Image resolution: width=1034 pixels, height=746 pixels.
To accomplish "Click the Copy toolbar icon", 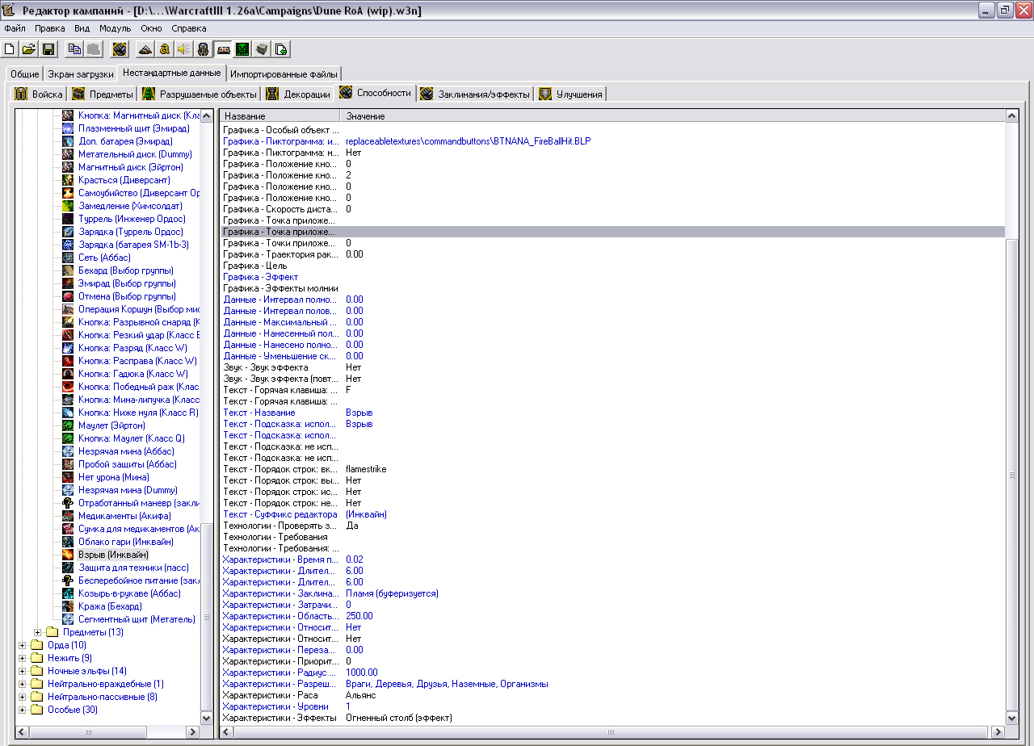I will point(74,49).
